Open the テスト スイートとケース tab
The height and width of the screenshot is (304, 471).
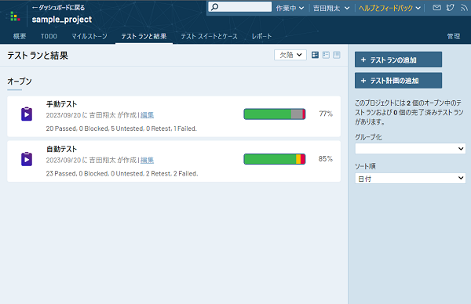[209, 36]
